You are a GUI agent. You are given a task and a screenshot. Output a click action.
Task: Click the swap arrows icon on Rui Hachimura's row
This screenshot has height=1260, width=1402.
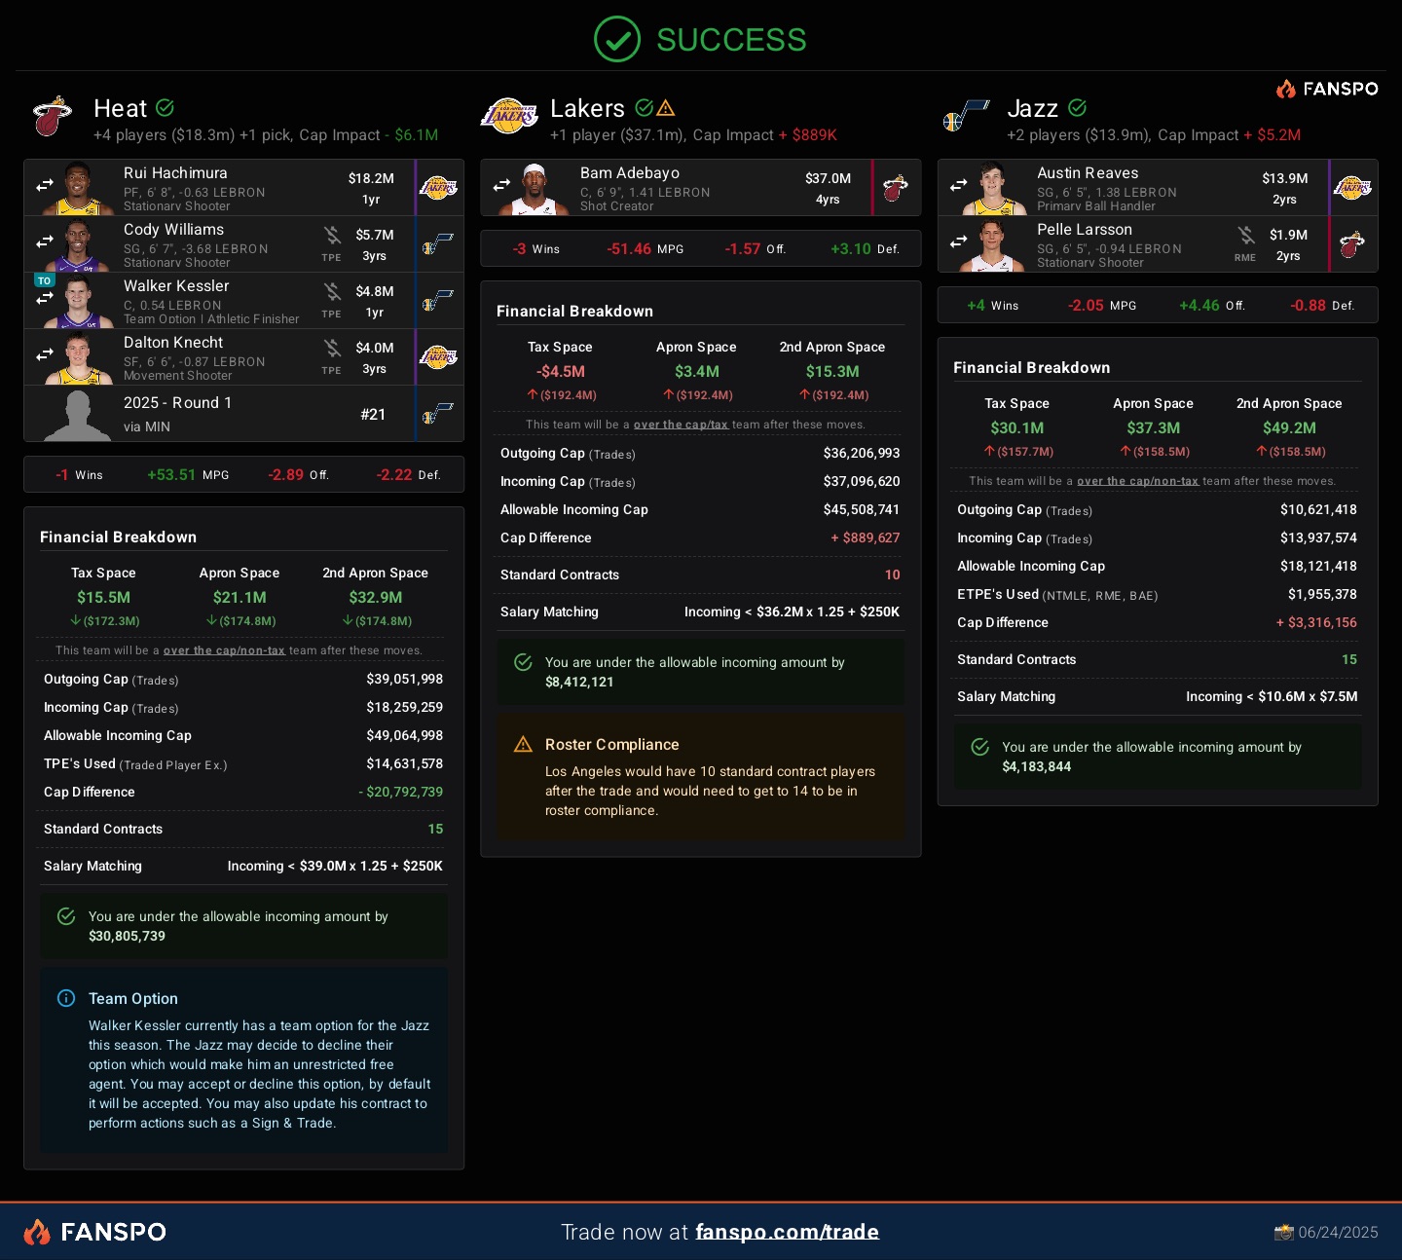click(45, 184)
